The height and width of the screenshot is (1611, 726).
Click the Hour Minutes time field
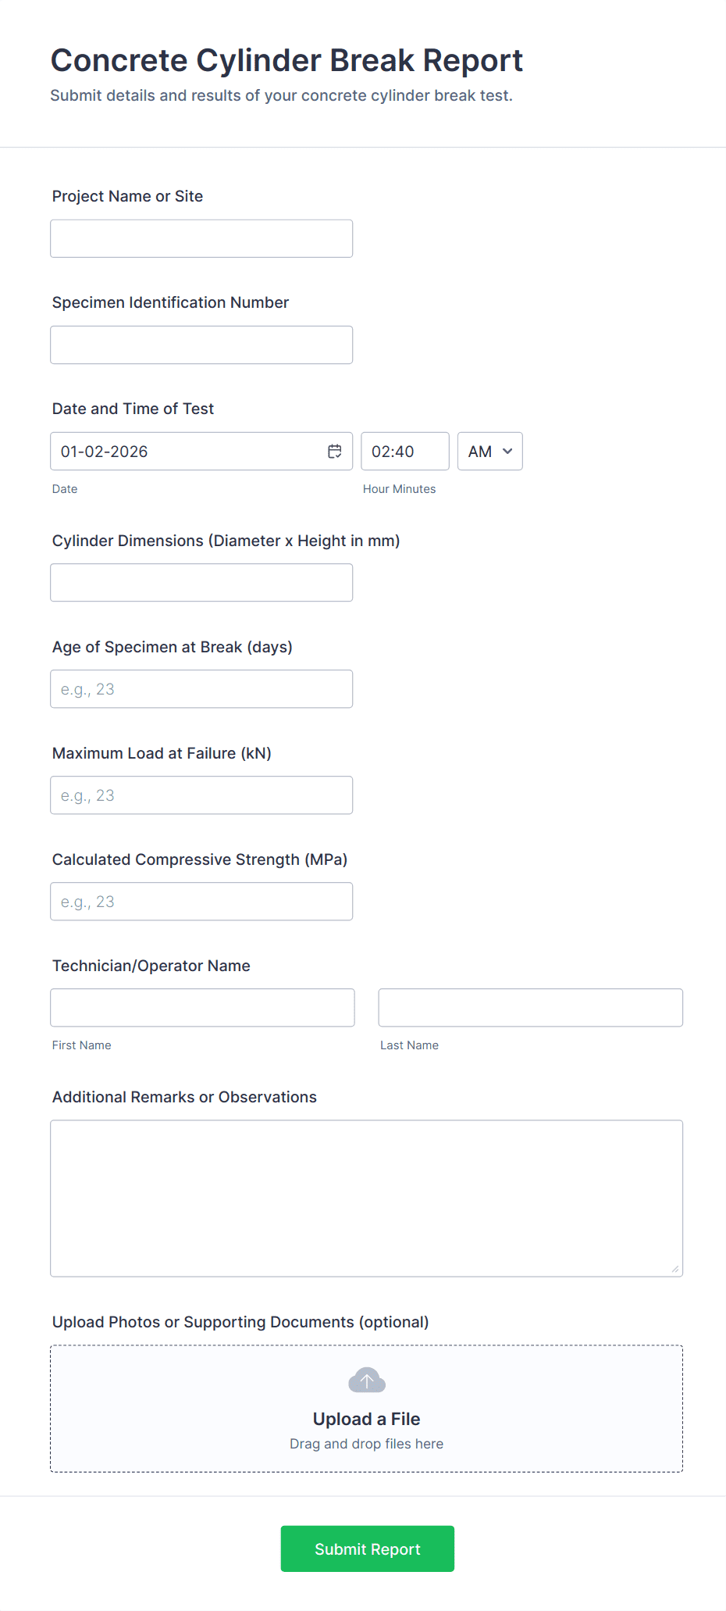(x=404, y=451)
